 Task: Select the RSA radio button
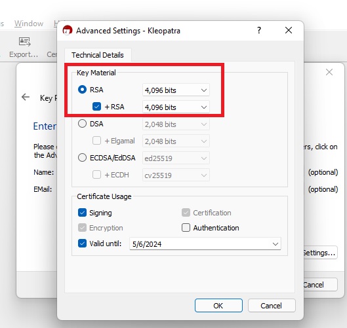(x=82, y=90)
